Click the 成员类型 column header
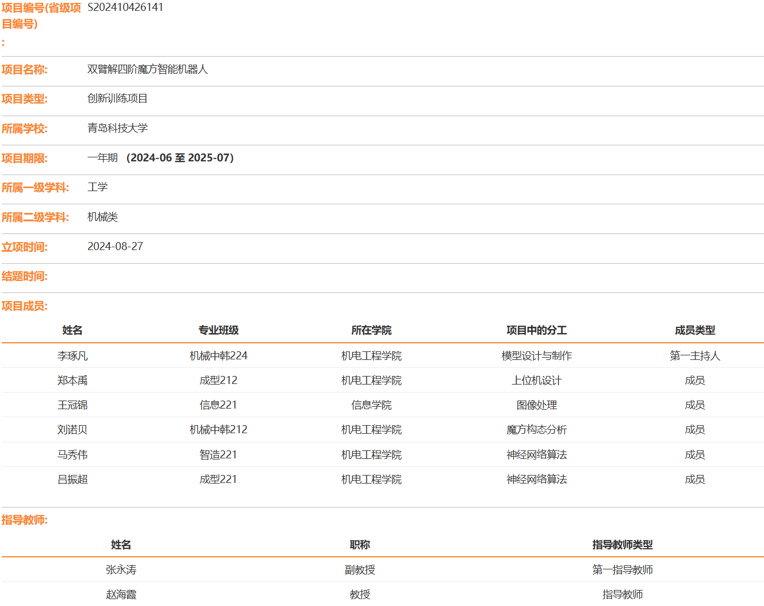The height and width of the screenshot is (606, 764). [x=695, y=330]
